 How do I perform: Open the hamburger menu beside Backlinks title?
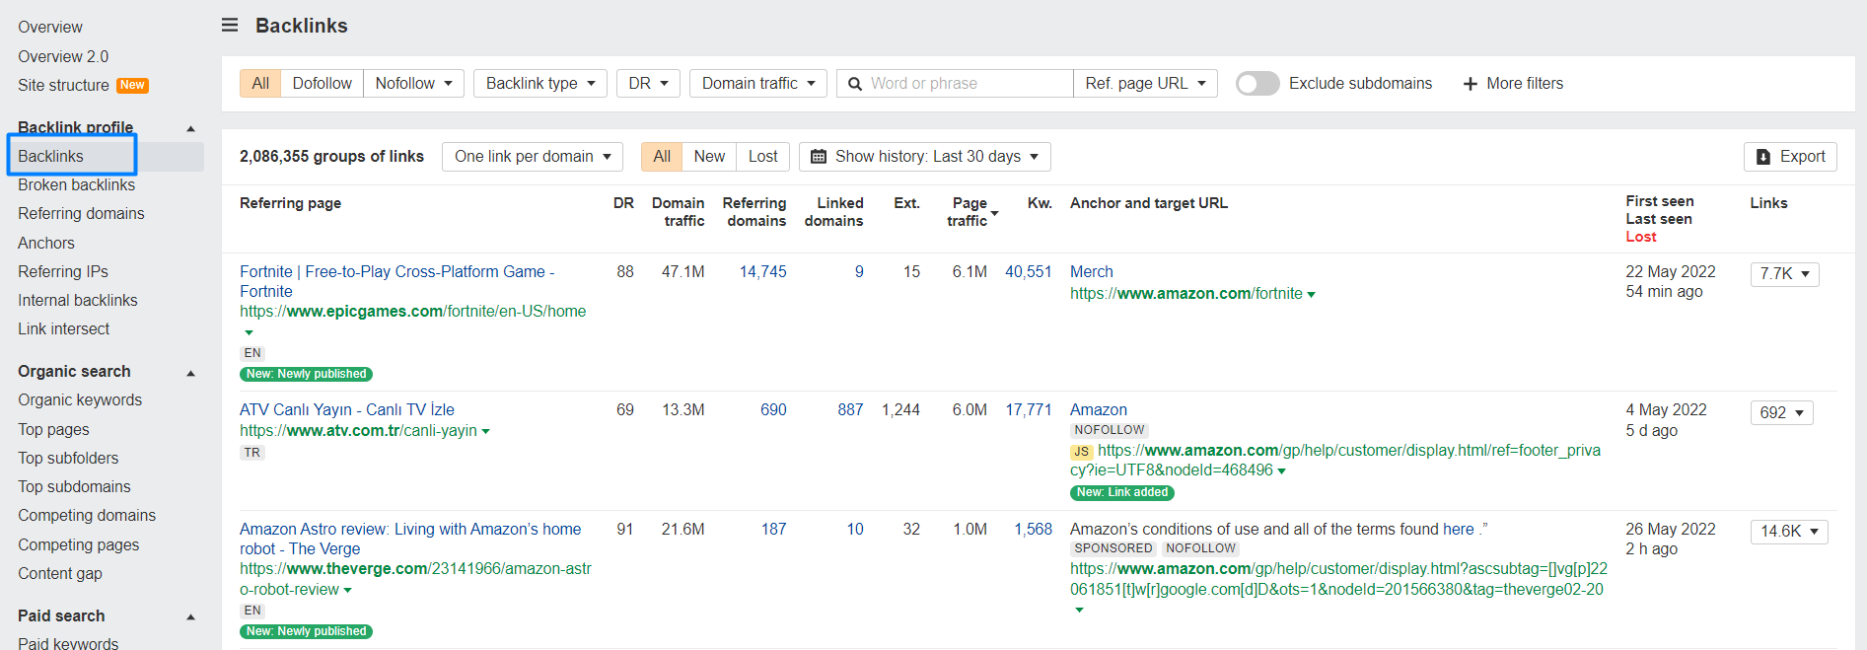(230, 25)
